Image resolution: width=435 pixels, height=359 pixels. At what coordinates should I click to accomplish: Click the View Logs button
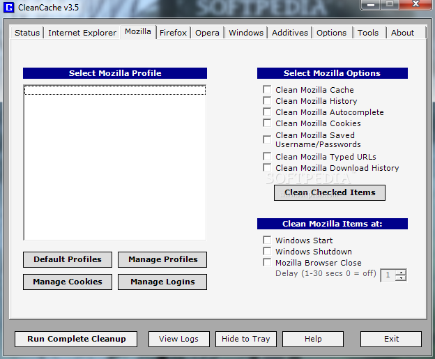179,339
